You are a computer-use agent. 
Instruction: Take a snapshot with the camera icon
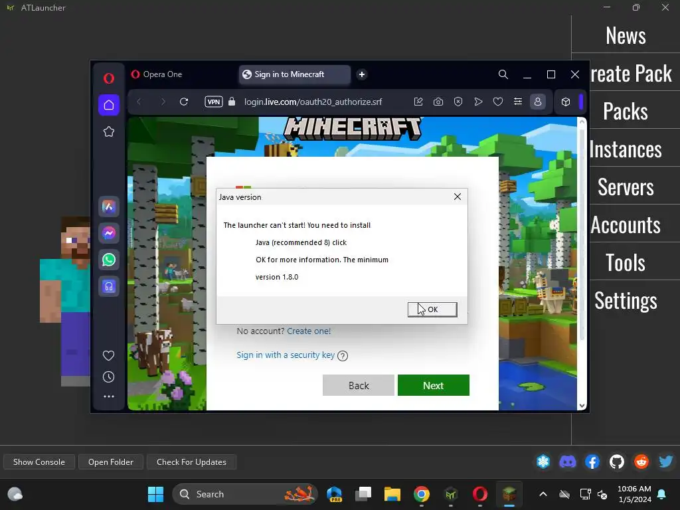(438, 102)
